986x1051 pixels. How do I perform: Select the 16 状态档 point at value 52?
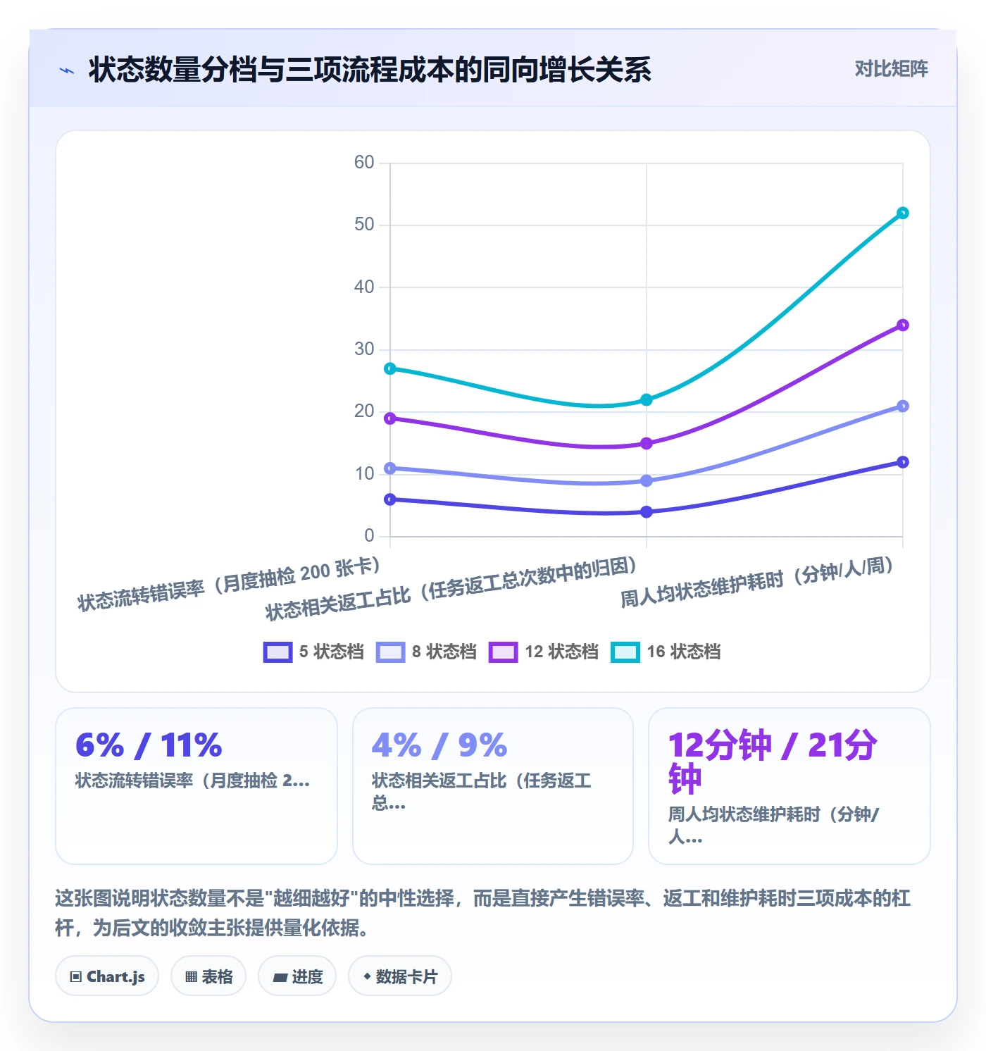coord(903,213)
